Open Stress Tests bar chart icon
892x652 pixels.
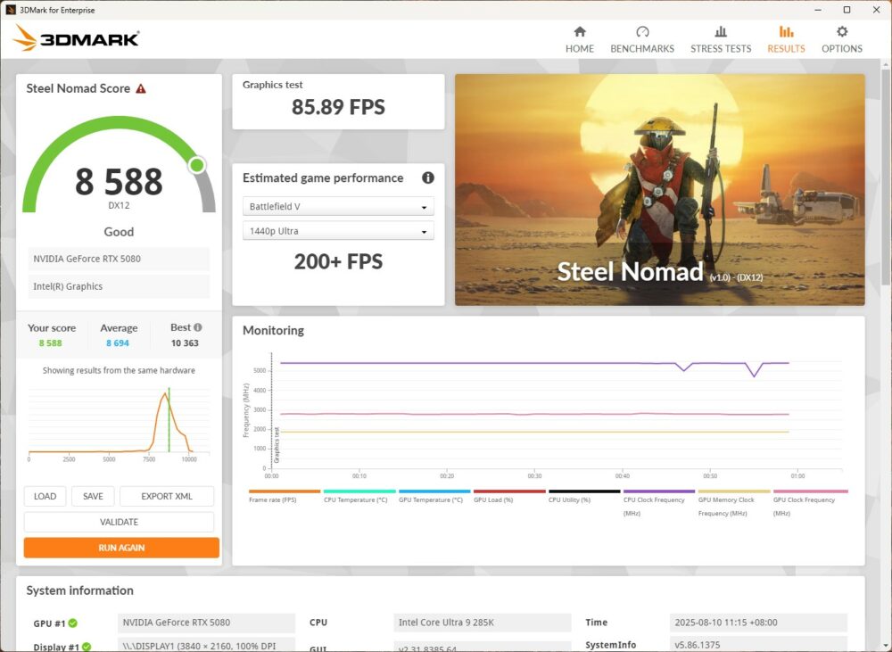(x=721, y=32)
